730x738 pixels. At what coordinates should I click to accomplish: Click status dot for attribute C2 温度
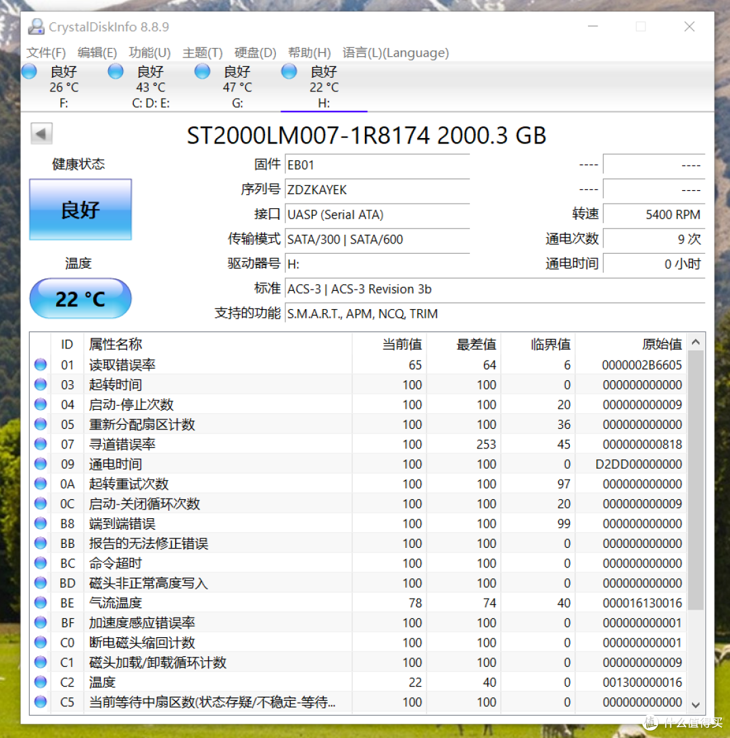point(41,682)
